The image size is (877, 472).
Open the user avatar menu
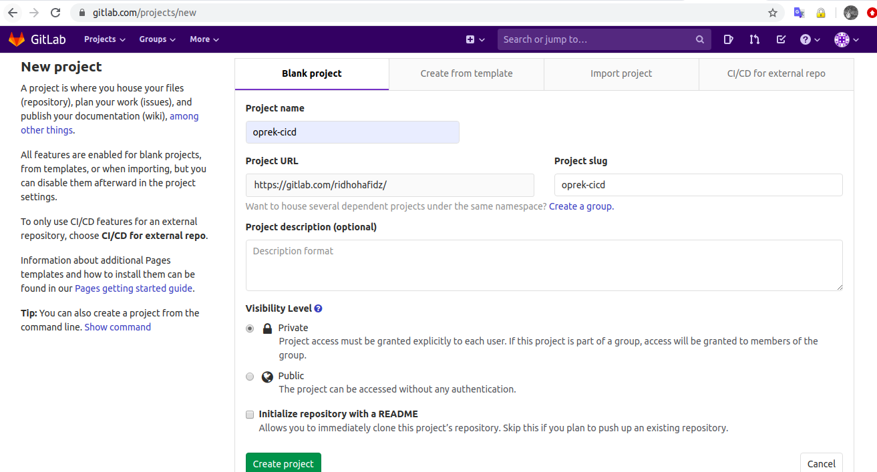pos(846,39)
